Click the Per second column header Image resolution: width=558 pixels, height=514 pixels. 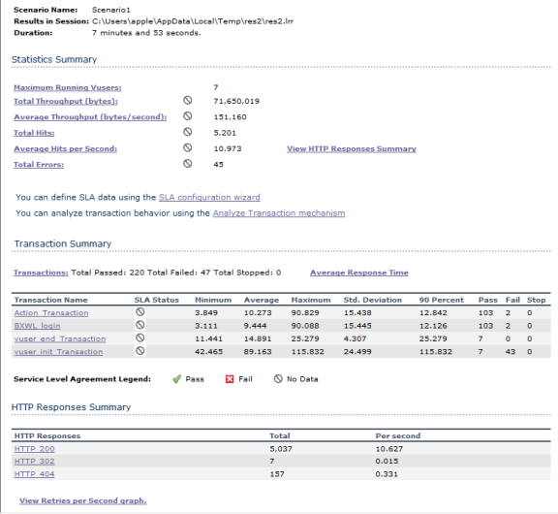[398, 436]
